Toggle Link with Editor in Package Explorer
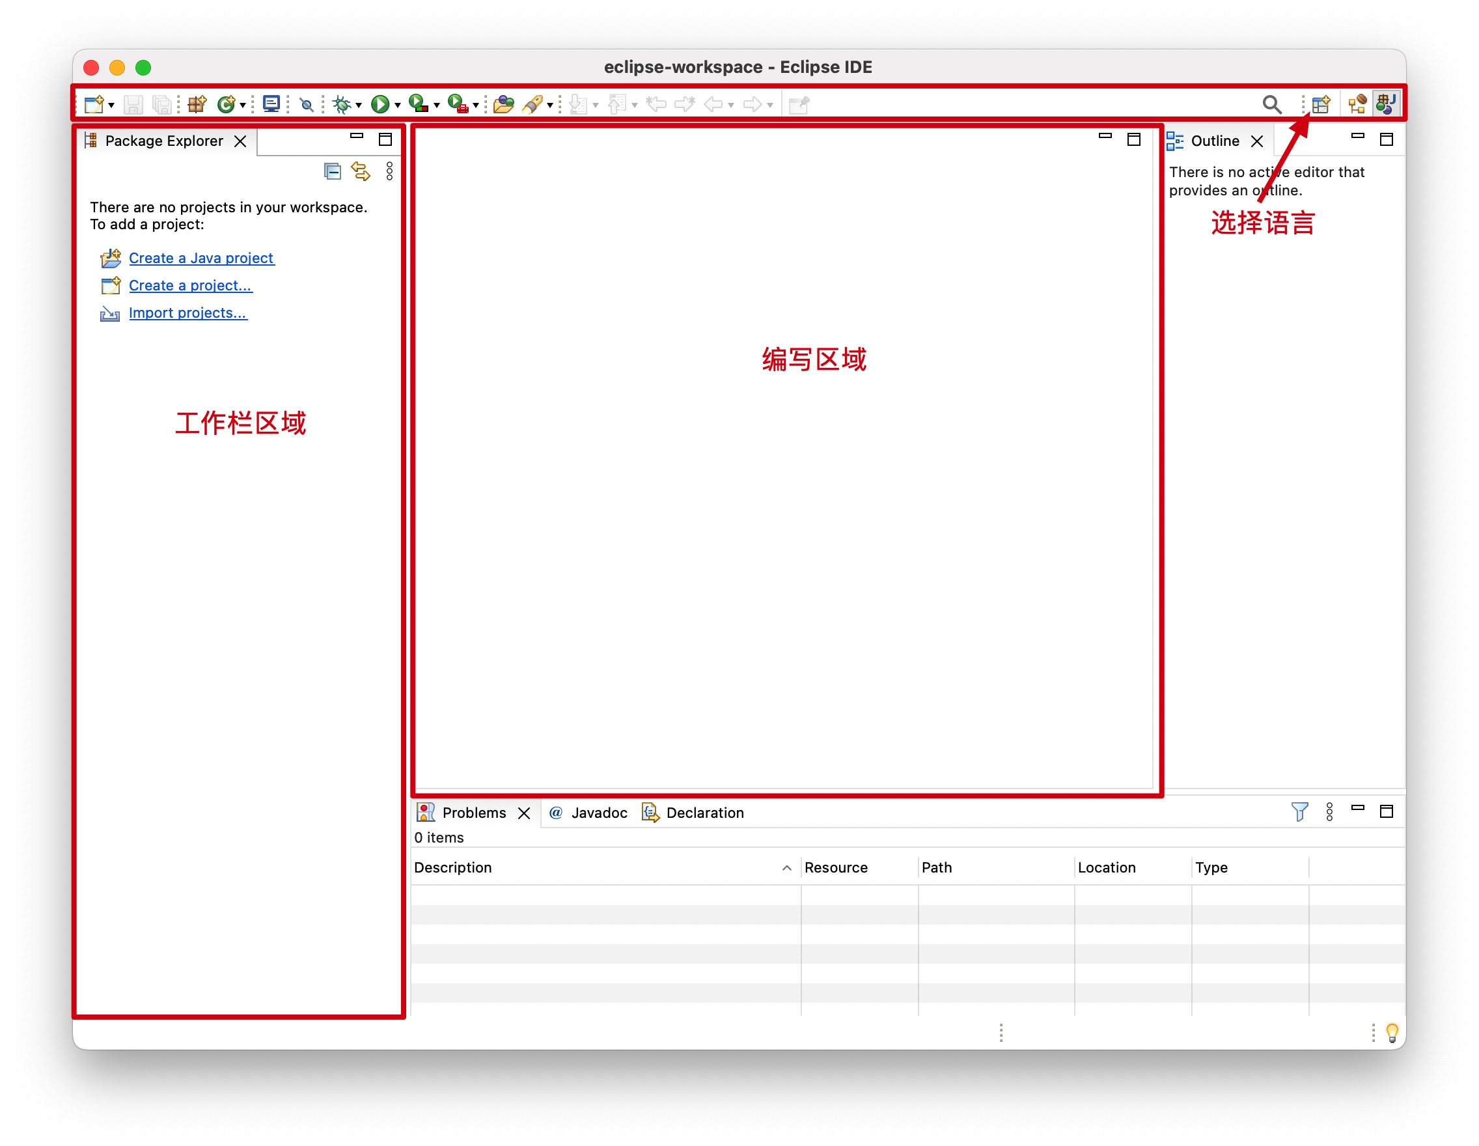1479x1146 pixels. pyautogui.click(x=361, y=171)
